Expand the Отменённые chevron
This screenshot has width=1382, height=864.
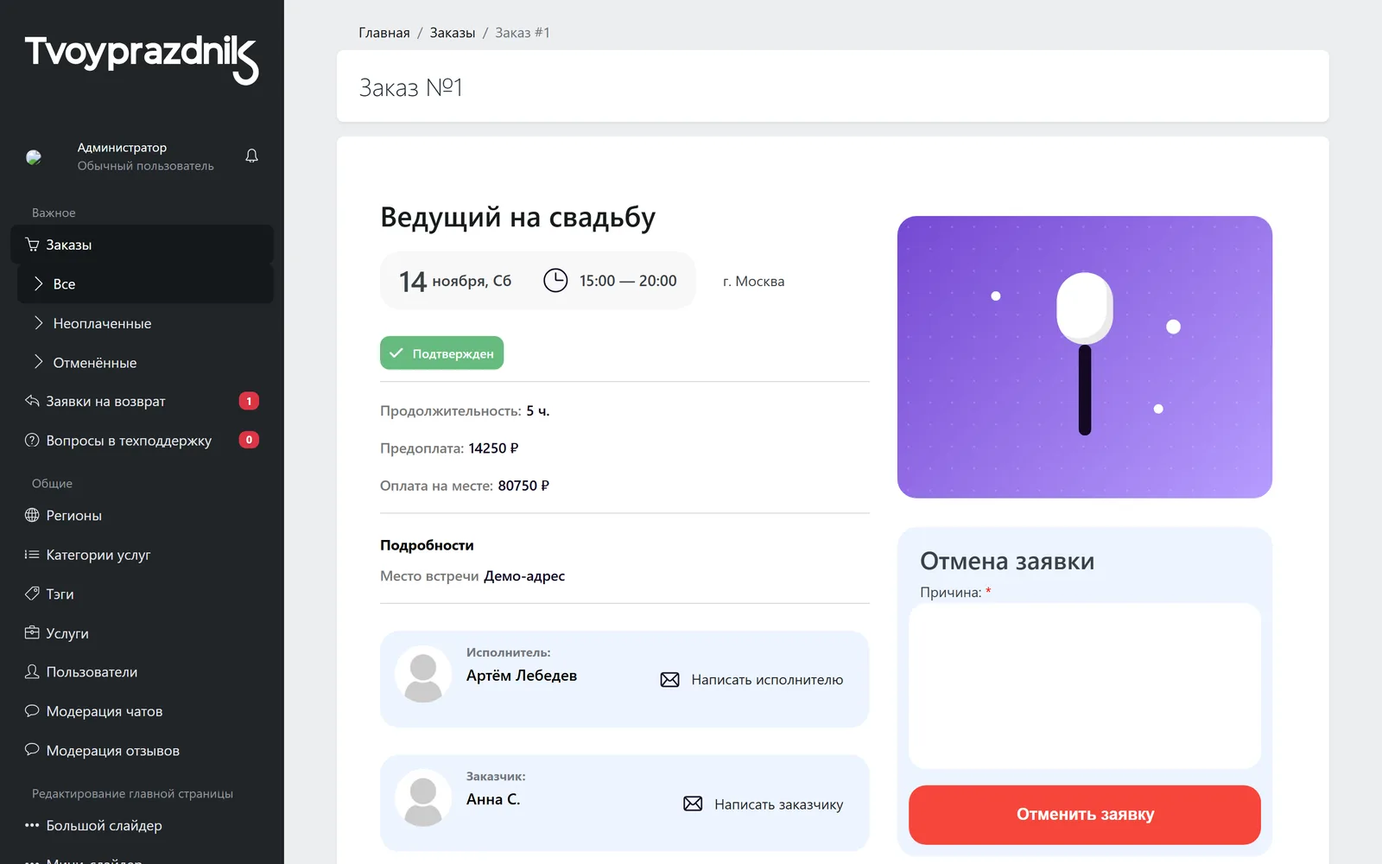coord(38,362)
